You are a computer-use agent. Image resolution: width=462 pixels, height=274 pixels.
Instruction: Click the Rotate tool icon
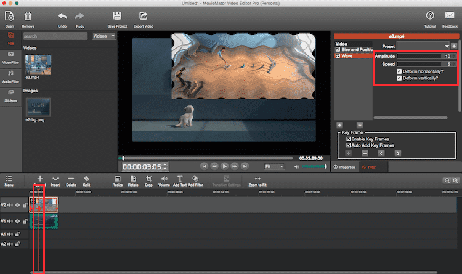click(x=133, y=179)
